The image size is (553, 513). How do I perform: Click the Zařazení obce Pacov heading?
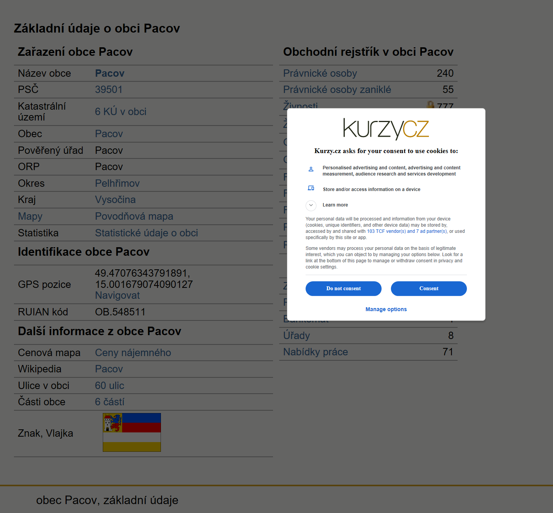pyautogui.click(x=75, y=52)
